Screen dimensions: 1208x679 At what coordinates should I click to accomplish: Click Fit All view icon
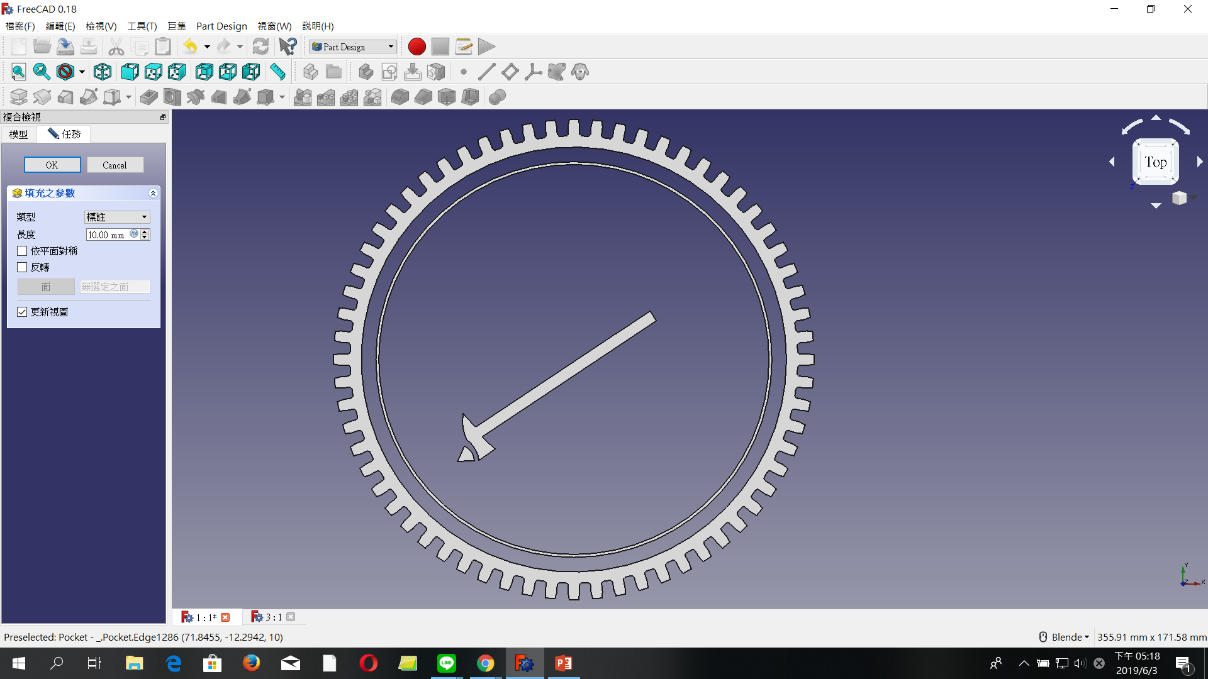point(19,72)
